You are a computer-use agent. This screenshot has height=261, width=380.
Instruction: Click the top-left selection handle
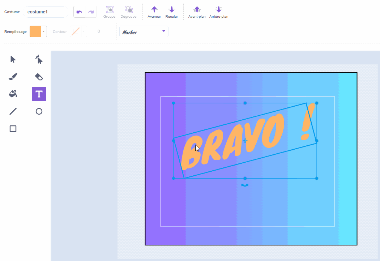coord(174,103)
